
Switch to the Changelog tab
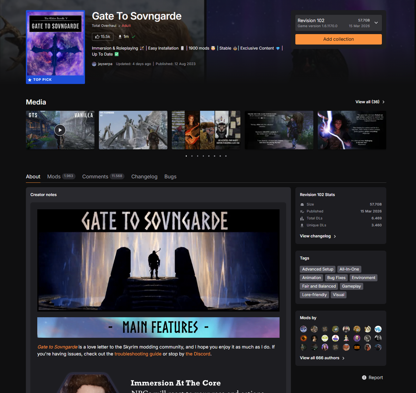pyautogui.click(x=144, y=176)
